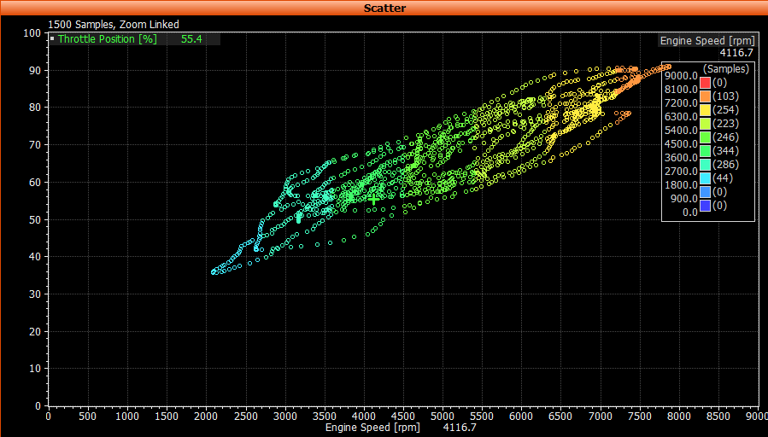Click the cyan 1800-2700 rpm legend swatch
Image resolution: width=768 pixels, height=437 pixels.
[x=706, y=178]
